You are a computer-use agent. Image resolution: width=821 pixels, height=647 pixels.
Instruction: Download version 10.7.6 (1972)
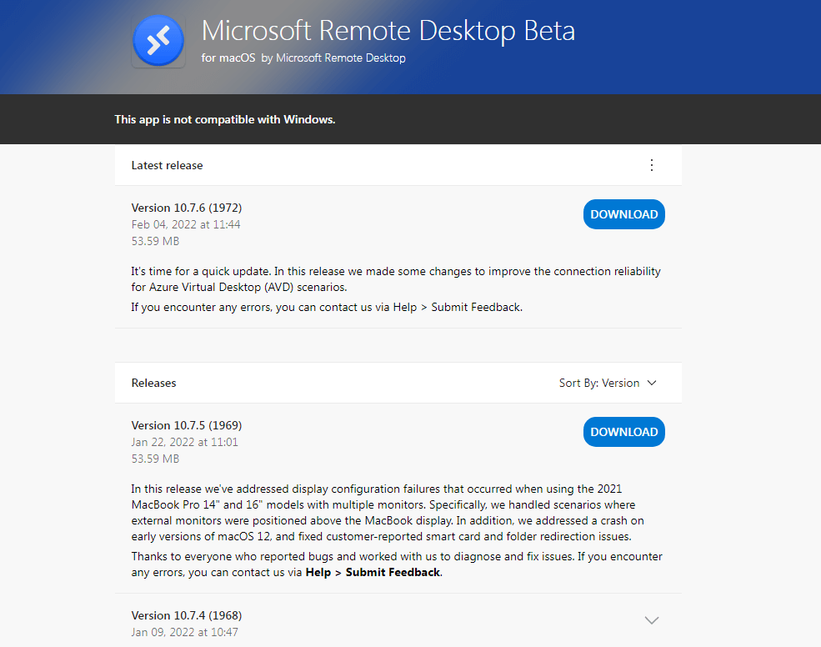[623, 214]
